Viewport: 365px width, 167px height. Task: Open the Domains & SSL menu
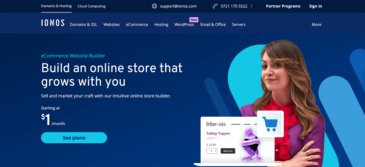[x=84, y=24]
